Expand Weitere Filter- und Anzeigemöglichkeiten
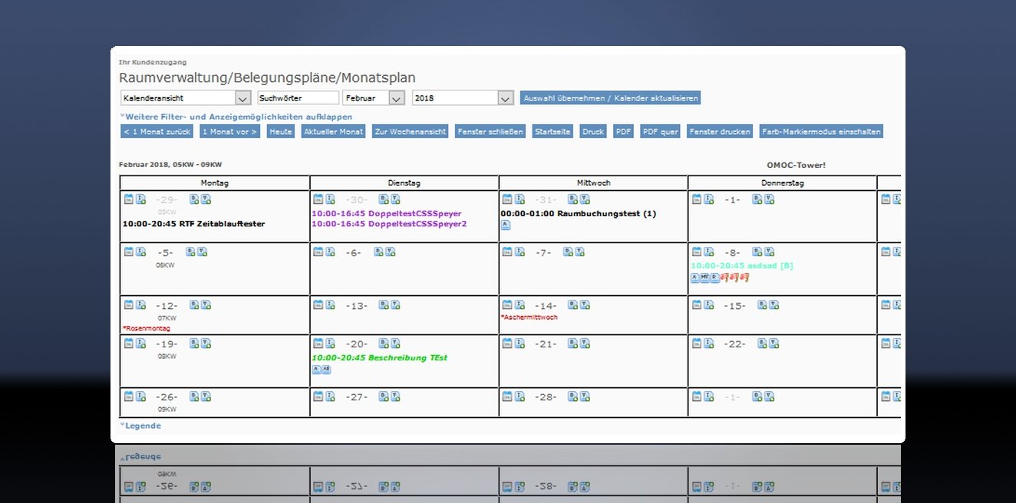 click(236, 117)
